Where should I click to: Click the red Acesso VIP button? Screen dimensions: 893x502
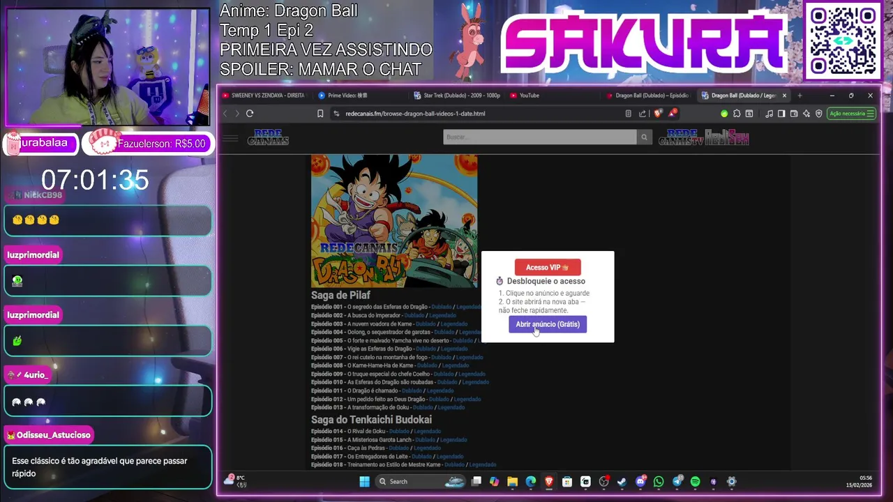(x=548, y=267)
